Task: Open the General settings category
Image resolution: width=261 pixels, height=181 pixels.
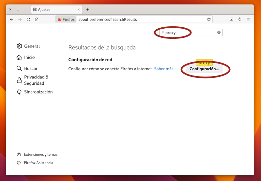Action: pyautogui.click(x=32, y=46)
